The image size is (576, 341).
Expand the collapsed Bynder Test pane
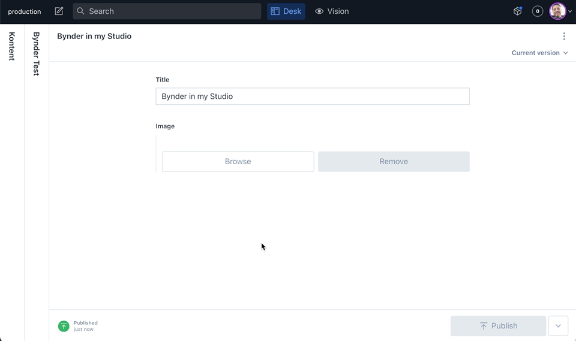[37, 53]
